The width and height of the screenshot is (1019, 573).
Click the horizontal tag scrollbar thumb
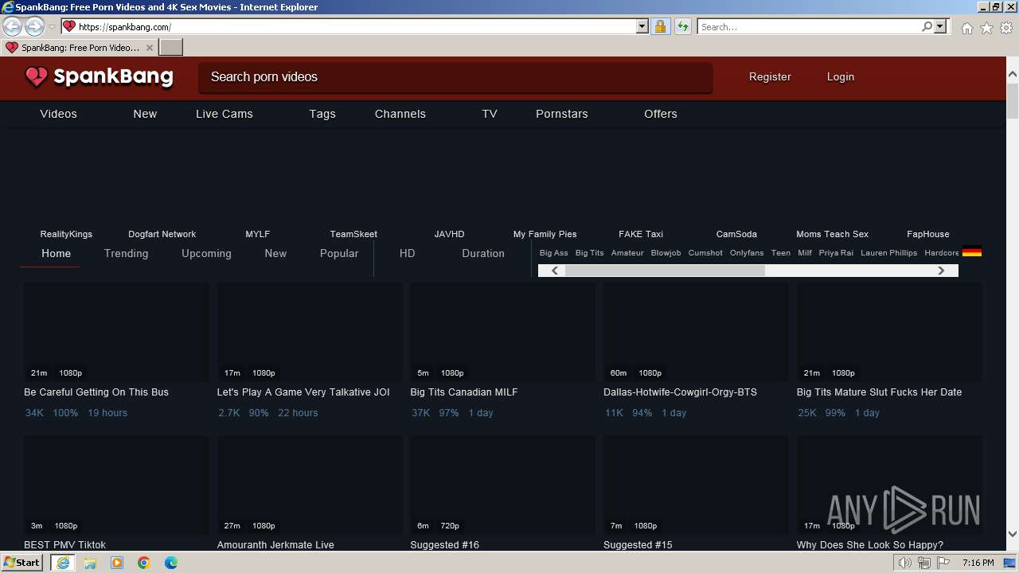click(665, 271)
